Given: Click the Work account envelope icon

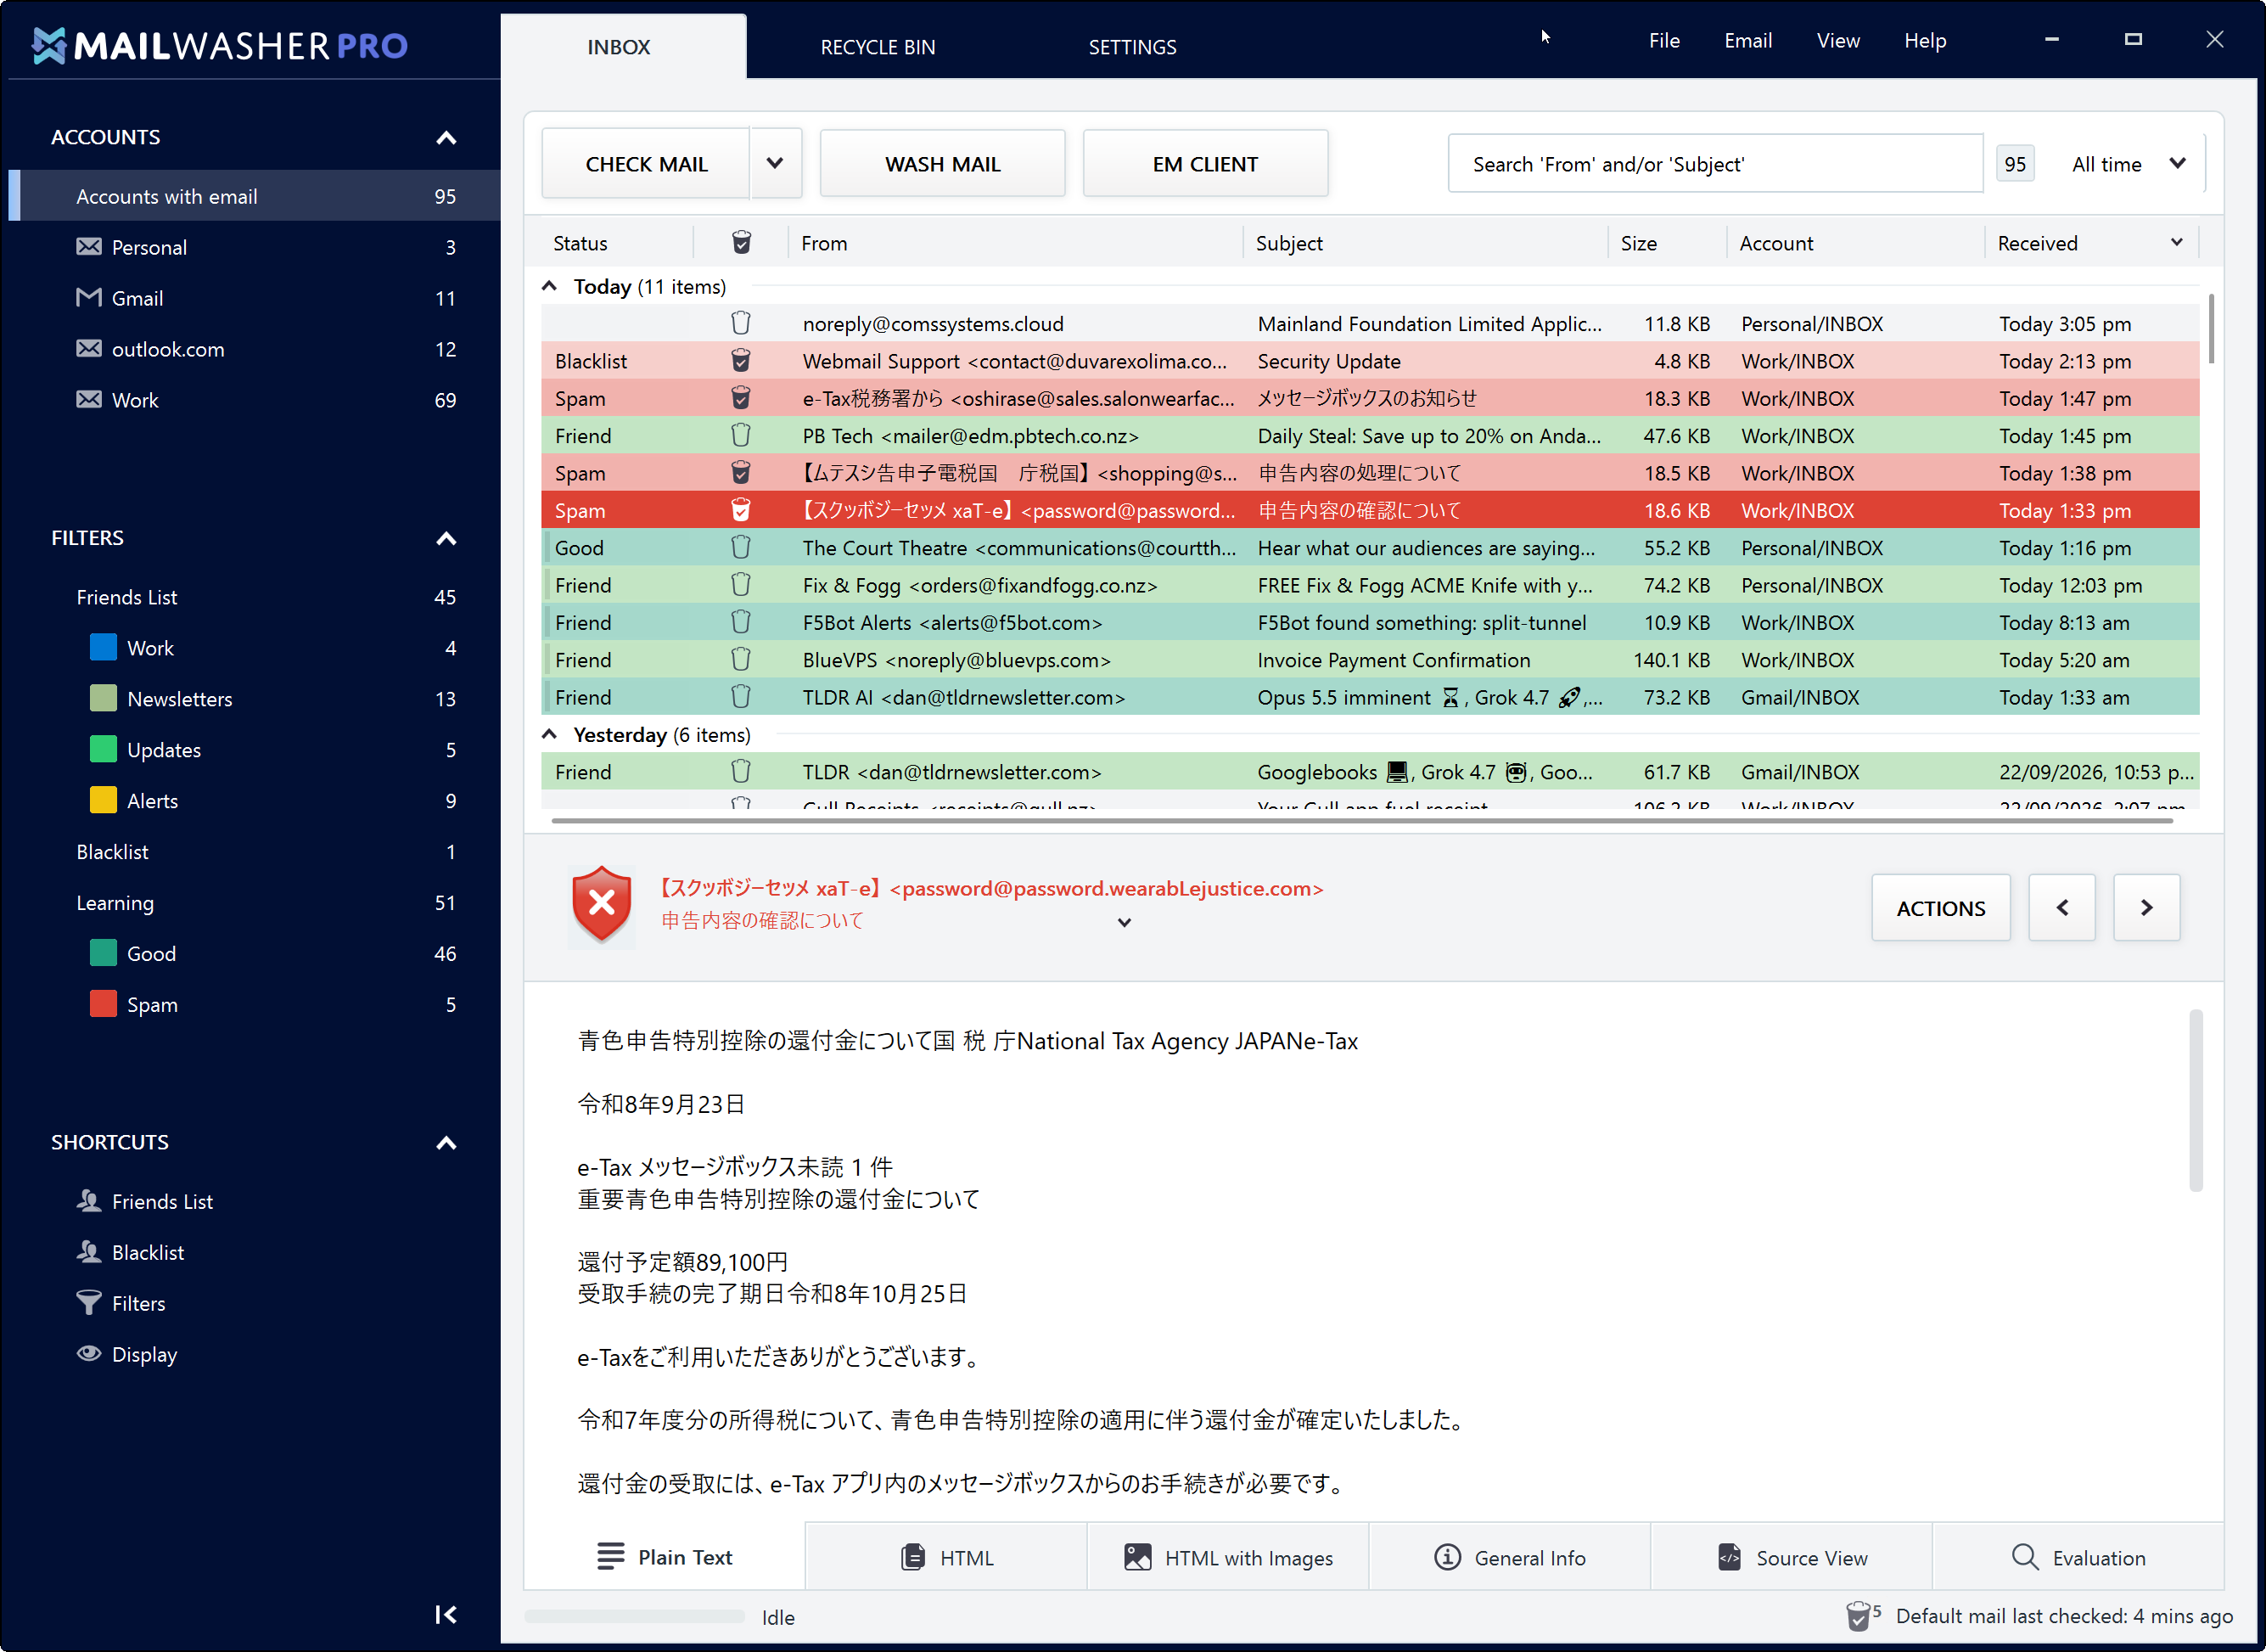Looking at the screenshot, I should 89,399.
